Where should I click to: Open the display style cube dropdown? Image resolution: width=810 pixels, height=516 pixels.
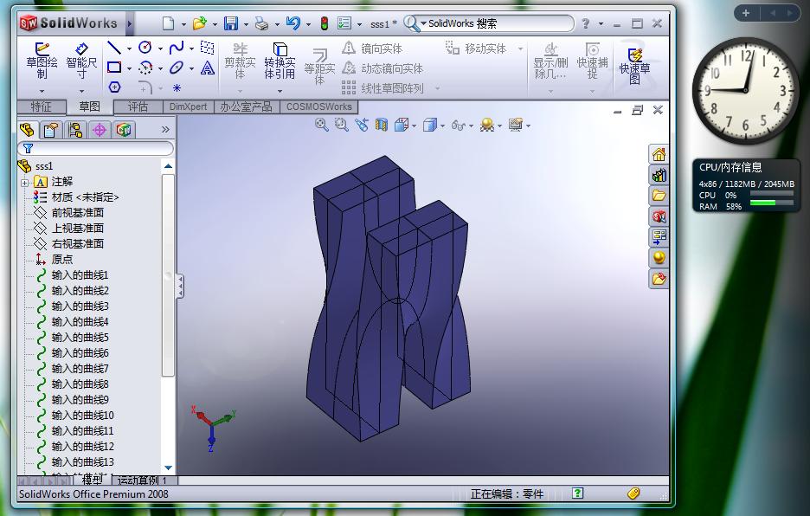442,126
